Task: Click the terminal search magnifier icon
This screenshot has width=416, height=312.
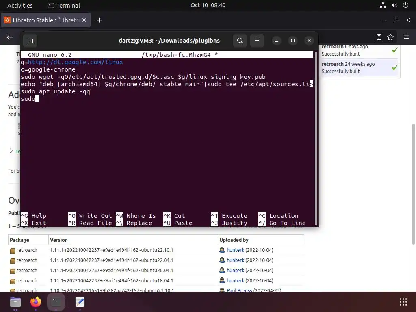Action: pyautogui.click(x=240, y=41)
